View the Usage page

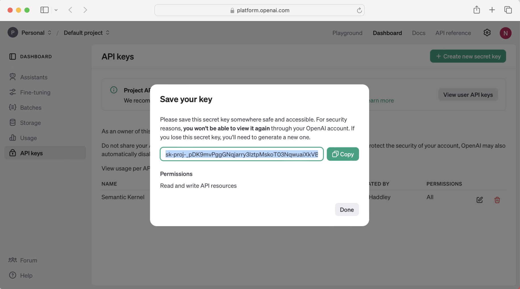click(x=28, y=138)
